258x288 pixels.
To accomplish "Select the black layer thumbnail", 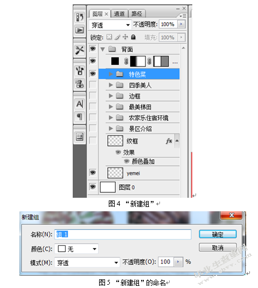I will (115, 61).
